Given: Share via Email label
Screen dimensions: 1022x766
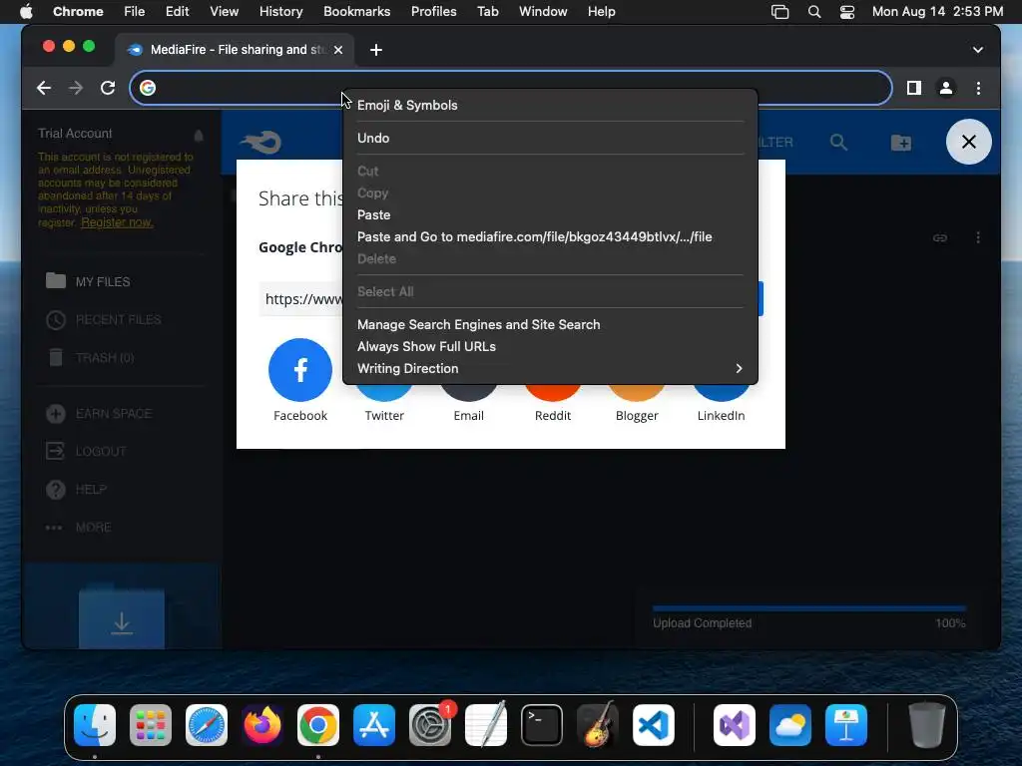Looking at the screenshot, I should (x=469, y=416).
